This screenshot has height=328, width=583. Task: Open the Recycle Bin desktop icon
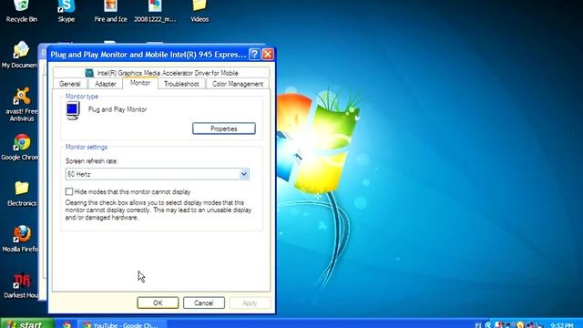[x=21, y=10]
